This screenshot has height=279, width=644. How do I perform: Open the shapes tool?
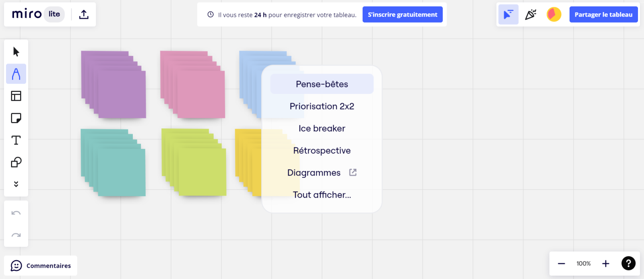[16, 162]
